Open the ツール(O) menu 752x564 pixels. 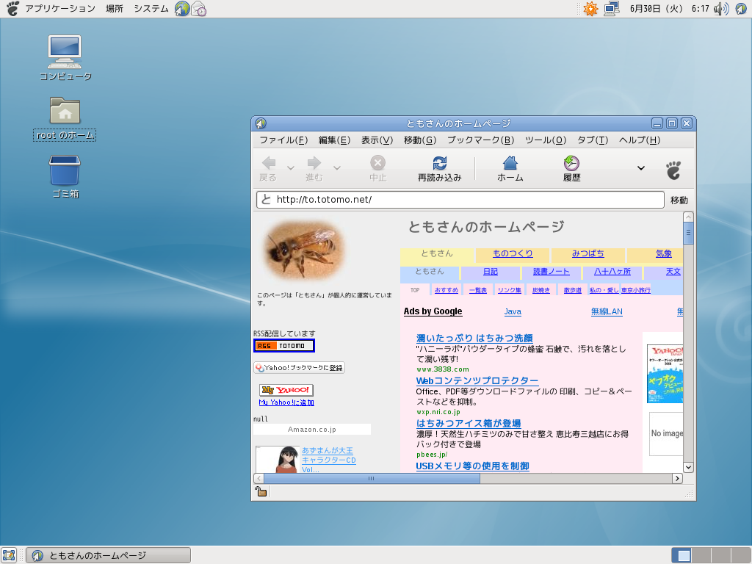[x=546, y=140]
